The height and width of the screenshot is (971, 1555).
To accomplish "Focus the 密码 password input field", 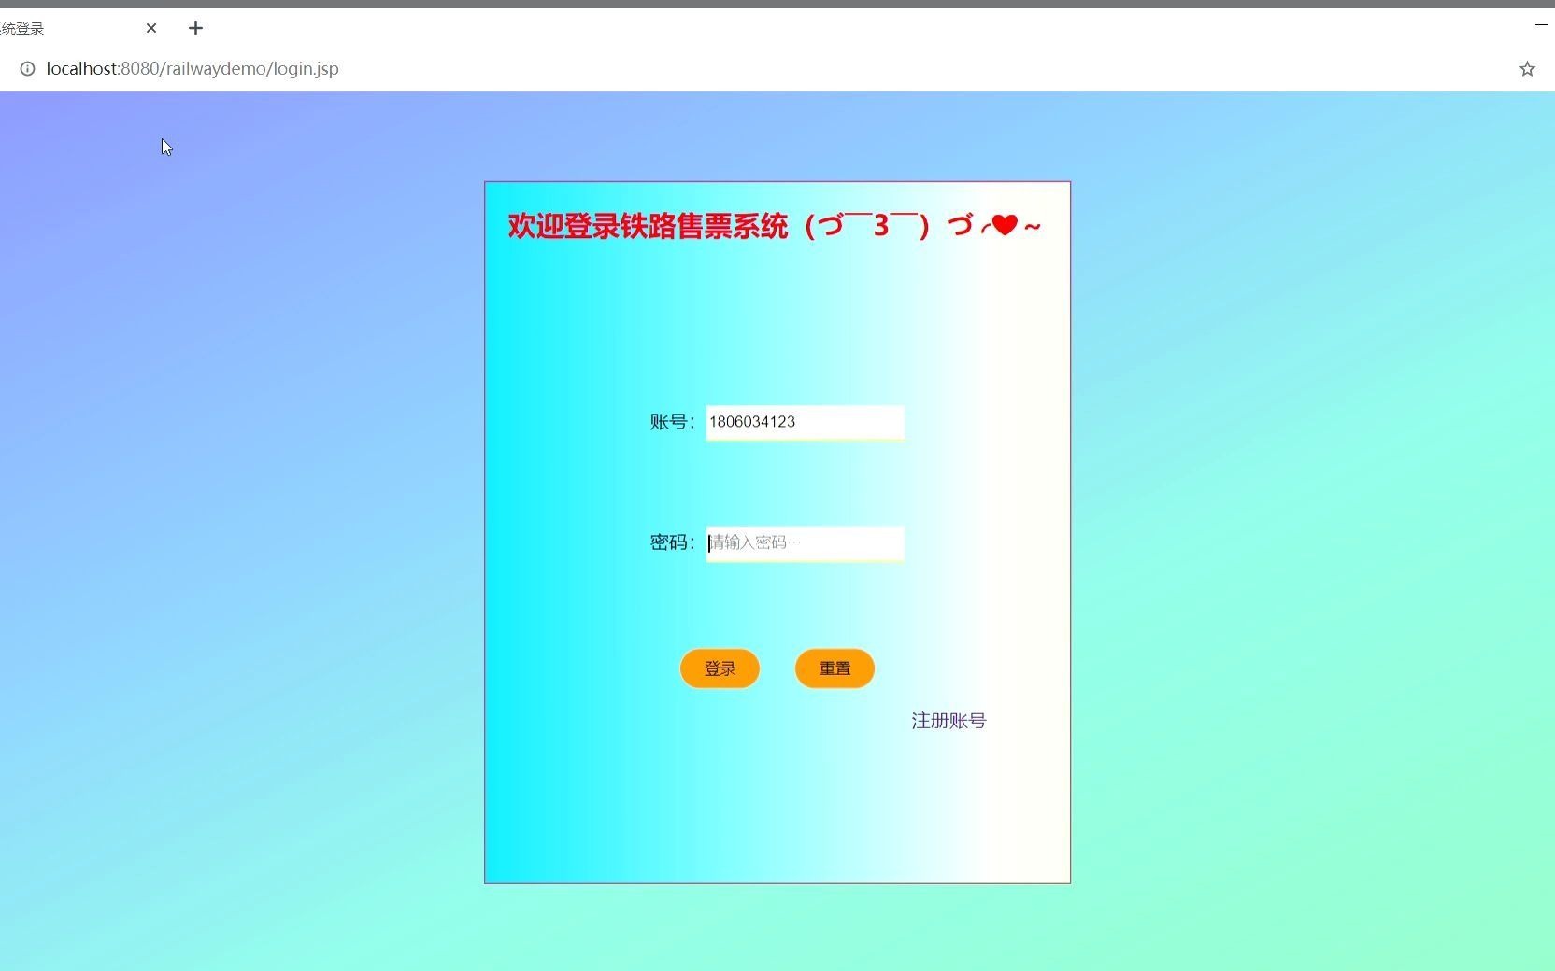I will (x=805, y=542).
